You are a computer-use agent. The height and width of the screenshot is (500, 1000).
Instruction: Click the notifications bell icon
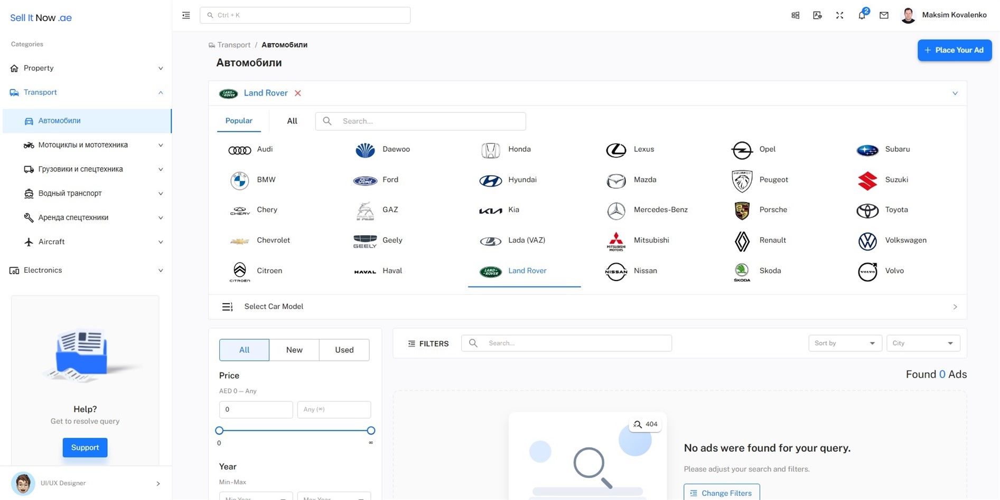[x=862, y=15]
